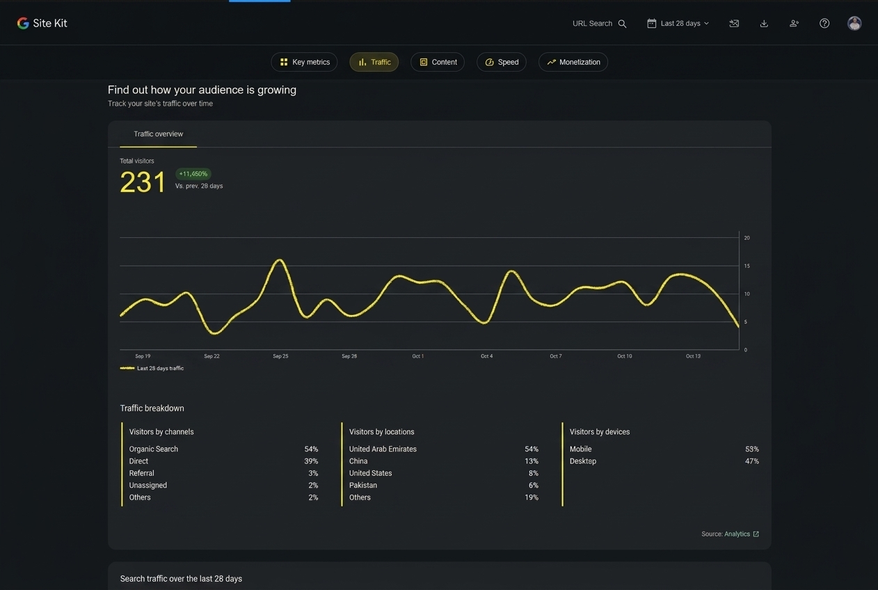Click the Content page icon
Viewport: 878px width, 590px height.
pos(423,62)
